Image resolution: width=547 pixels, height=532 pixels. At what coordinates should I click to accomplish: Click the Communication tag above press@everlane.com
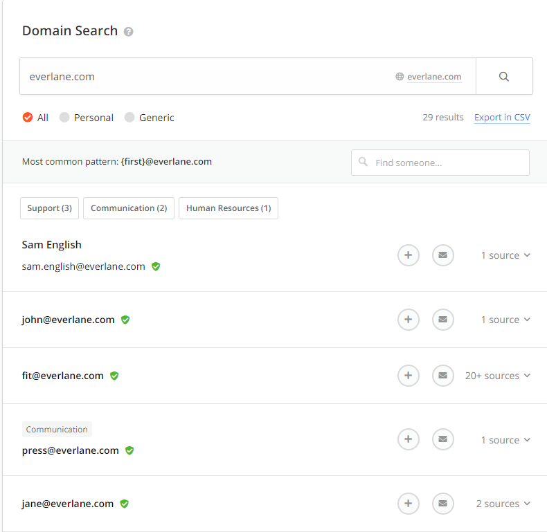click(57, 429)
